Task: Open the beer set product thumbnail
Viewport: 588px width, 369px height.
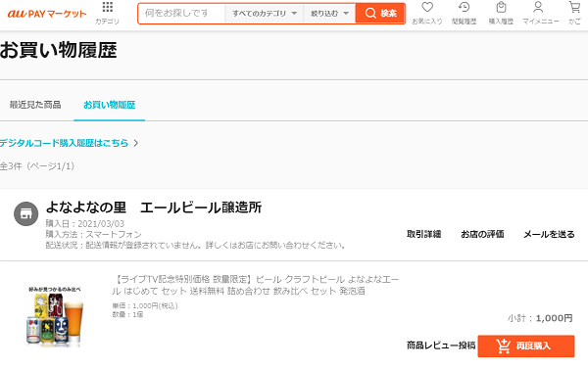Action: point(55,316)
